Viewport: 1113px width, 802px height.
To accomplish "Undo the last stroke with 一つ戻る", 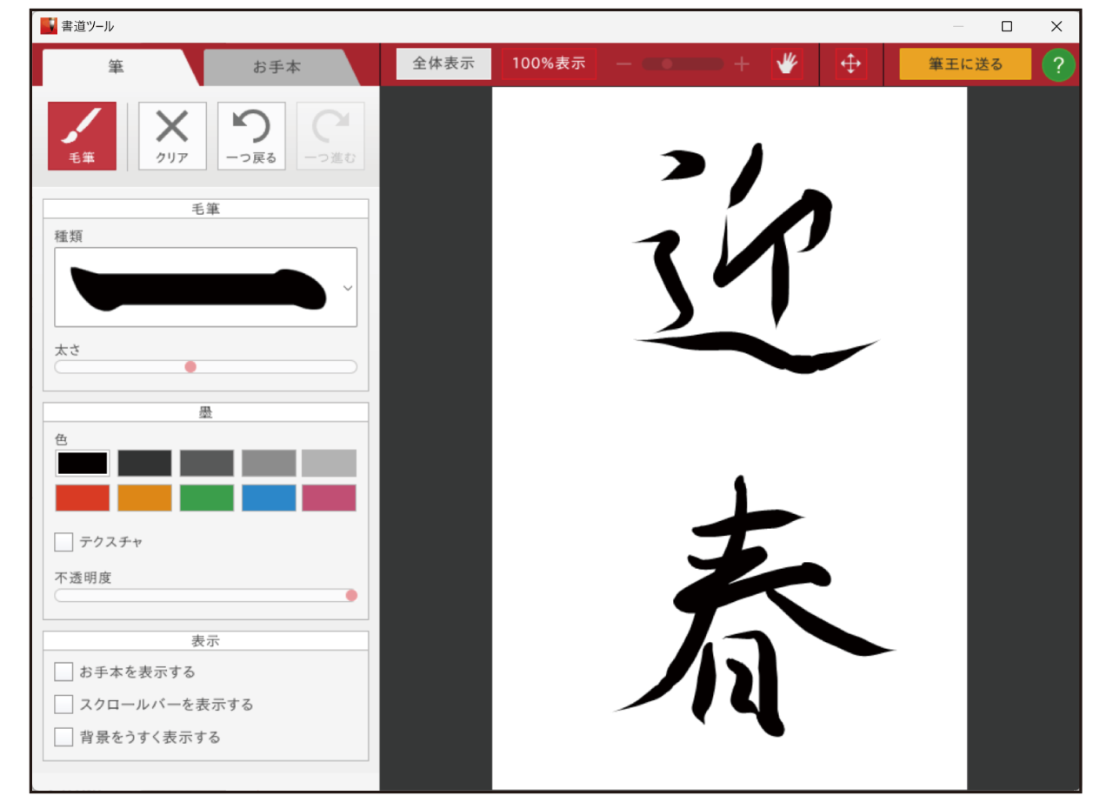I will tap(251, 136).
